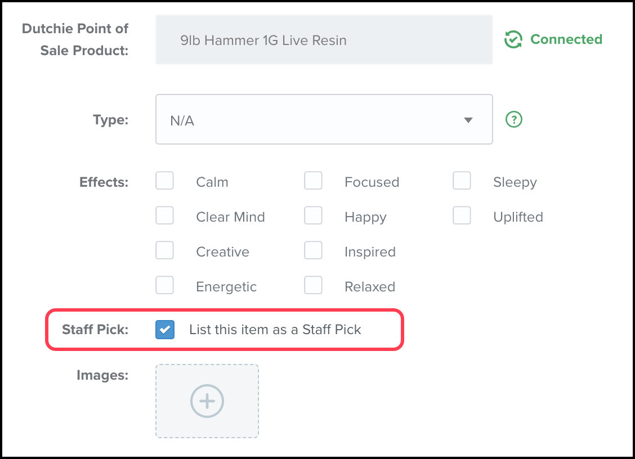635x459 pixels.
Task: Check the Happy effect
Action: point(313,215)
